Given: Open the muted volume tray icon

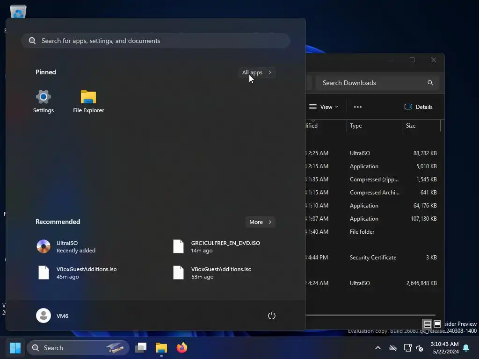Looking at the screenshot, I should coord(420,348).
